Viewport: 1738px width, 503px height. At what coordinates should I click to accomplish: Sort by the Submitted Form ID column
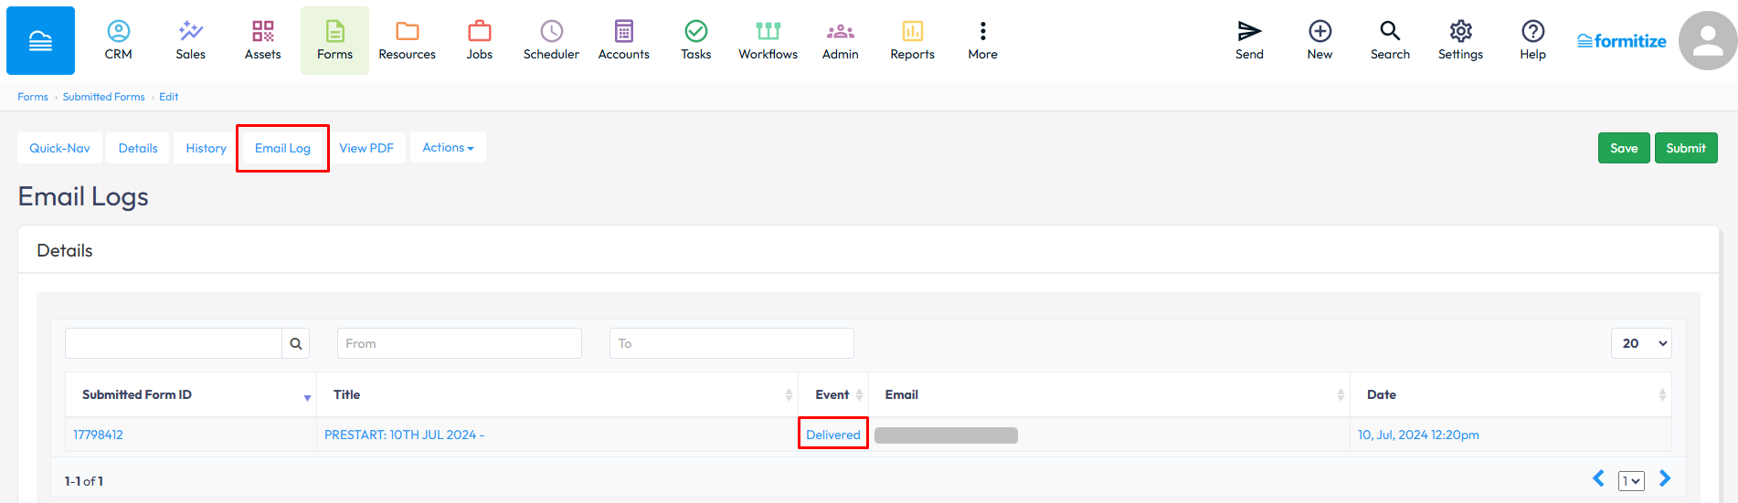(191, 394)
